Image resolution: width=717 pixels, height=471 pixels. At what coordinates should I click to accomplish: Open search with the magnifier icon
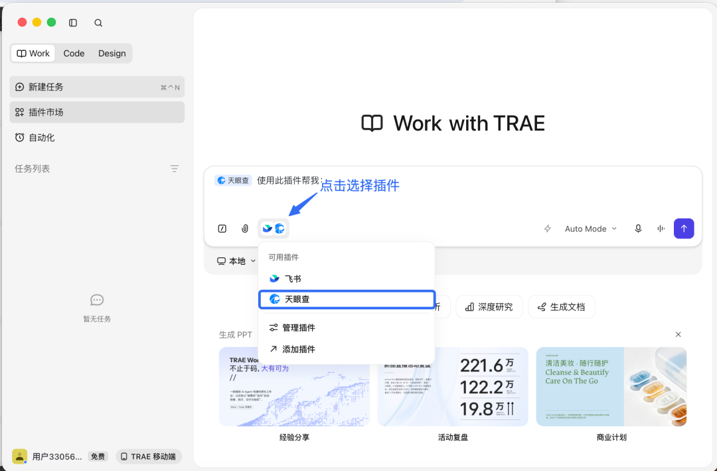coord(98,23)
